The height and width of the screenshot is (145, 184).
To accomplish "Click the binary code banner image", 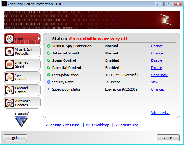I will click(x=92, y=20).
